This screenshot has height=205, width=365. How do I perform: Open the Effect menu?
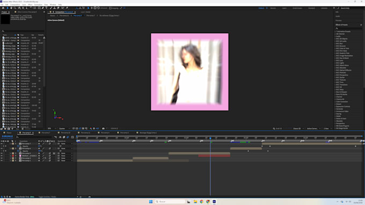(x=30, y=5)
